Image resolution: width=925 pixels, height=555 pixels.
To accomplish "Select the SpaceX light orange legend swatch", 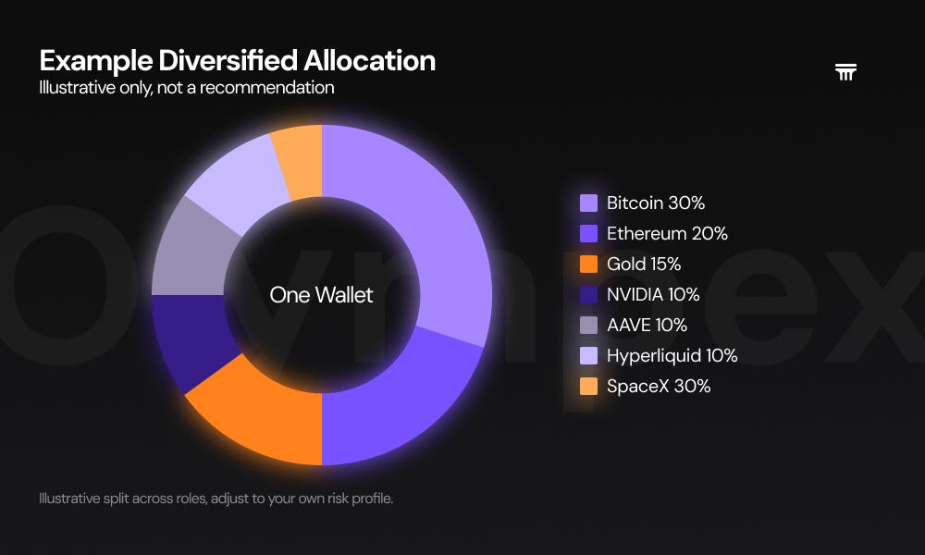I will [588, 387].
